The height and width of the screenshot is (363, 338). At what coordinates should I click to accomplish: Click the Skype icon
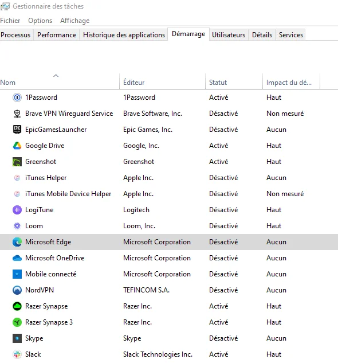coord(17,338)
